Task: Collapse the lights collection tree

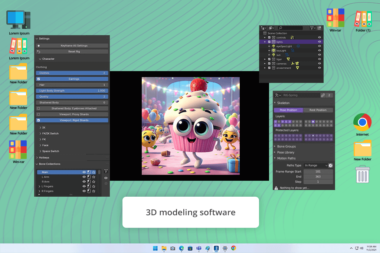Action: (265, 42)
